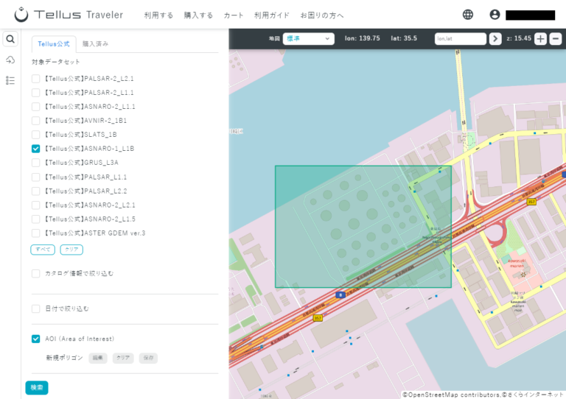Click the Tellus Traveler logo

pyautogui.click(x=69, y=15)
